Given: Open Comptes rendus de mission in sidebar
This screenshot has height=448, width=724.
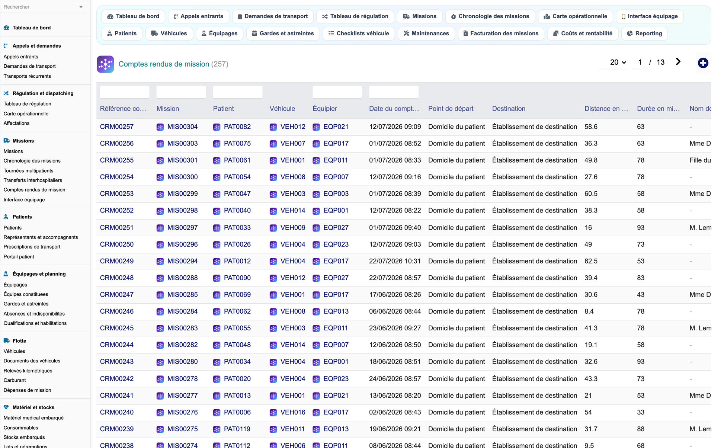Looking at the screenshot, I should [x=34, y=190].
